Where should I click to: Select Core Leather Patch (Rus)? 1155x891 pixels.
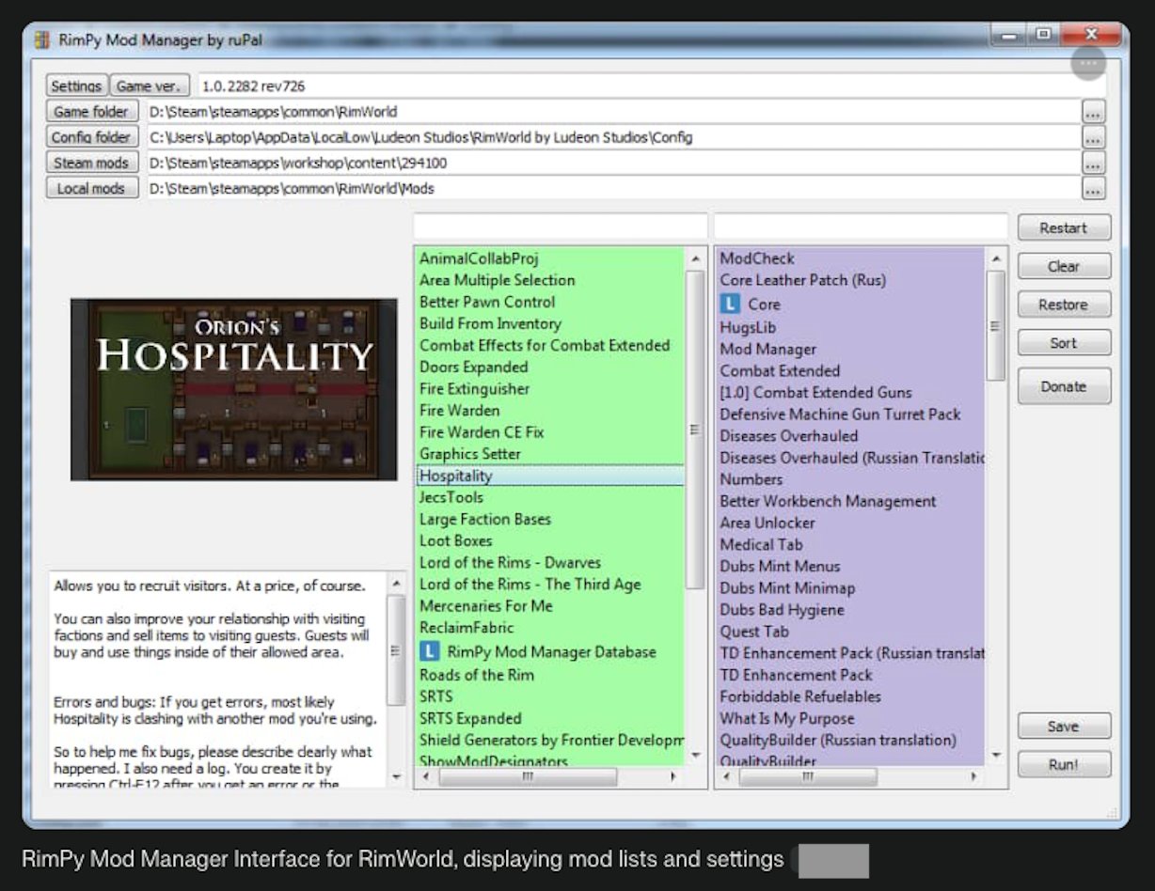(x=802, y=280)
